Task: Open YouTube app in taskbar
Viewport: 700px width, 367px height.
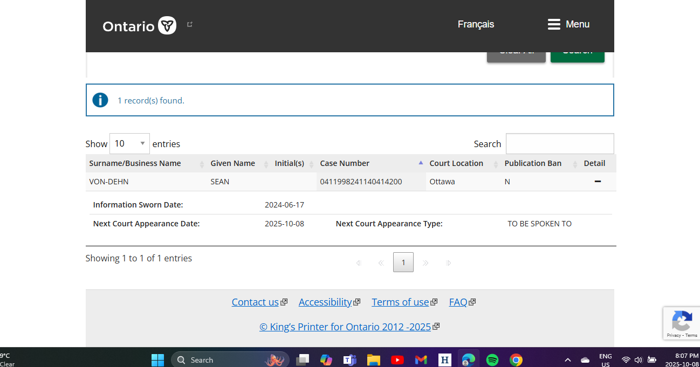Action: click(397, 360)
